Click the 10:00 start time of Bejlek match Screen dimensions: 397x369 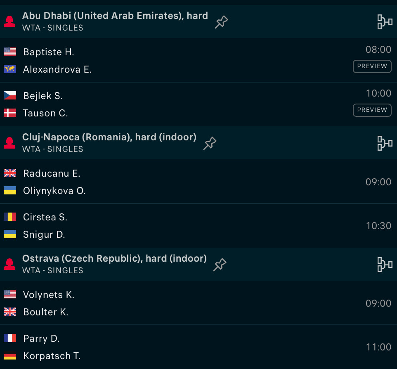[379, 93]
